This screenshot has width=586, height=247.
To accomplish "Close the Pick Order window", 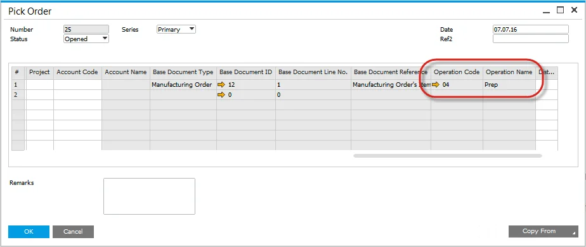I will (x=575, y=10).
